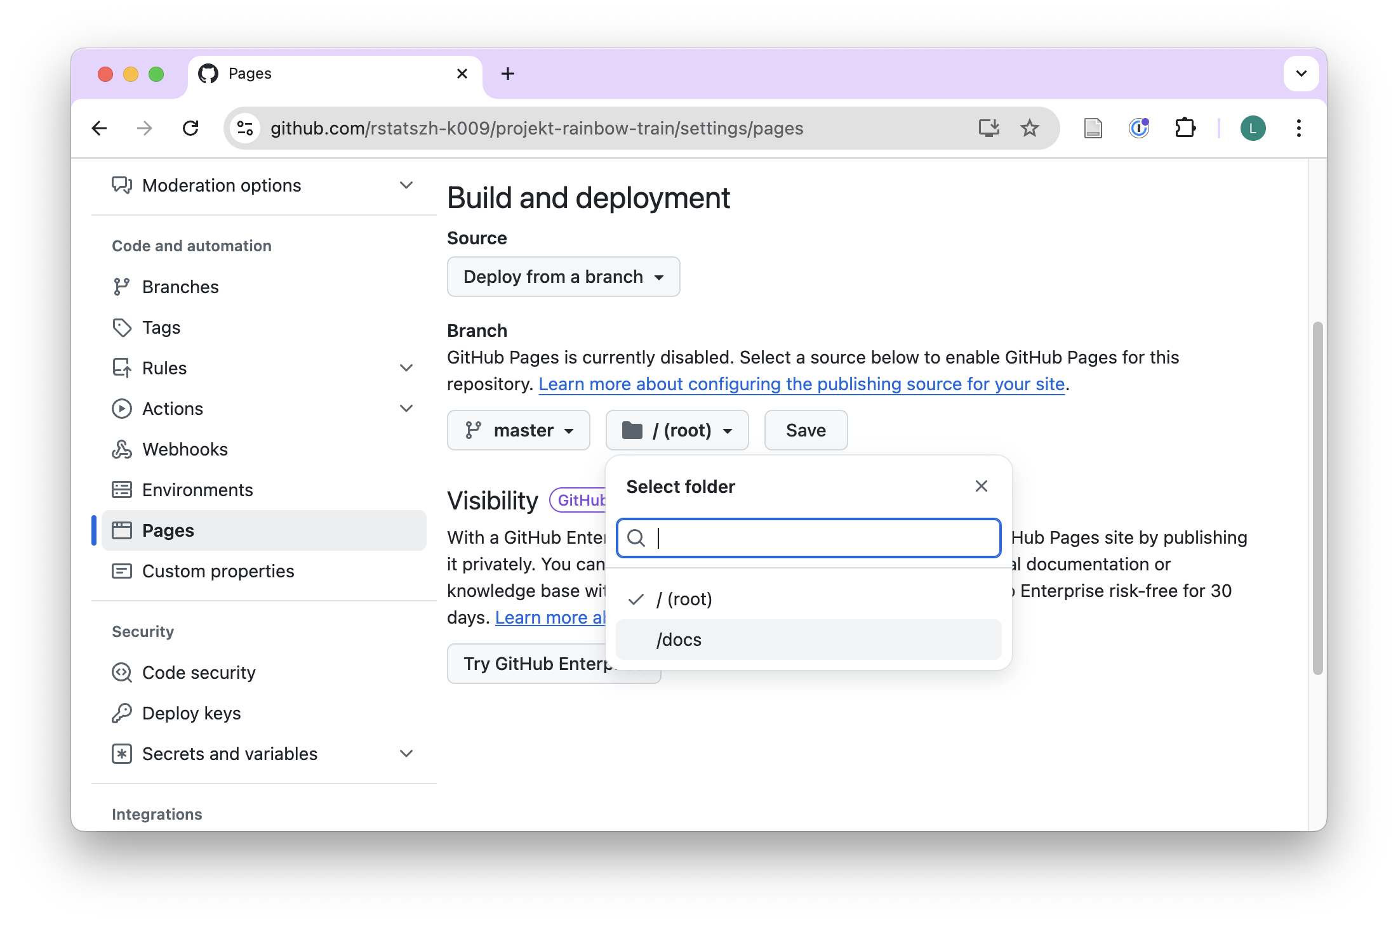Expand the Actions section chevron
Viewport: 1398px width, 925px height.
click(406, 409)
